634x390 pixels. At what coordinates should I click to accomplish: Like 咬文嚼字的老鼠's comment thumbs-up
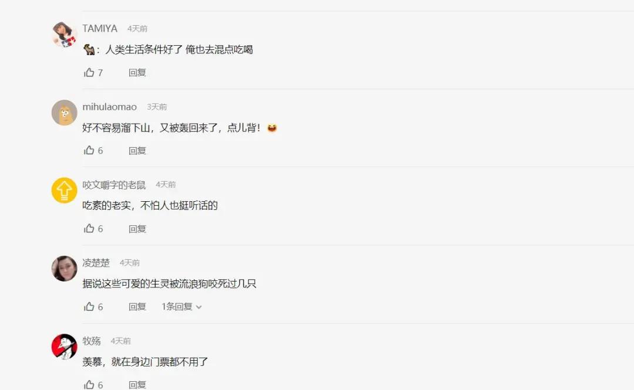click(x=89, y=228)
